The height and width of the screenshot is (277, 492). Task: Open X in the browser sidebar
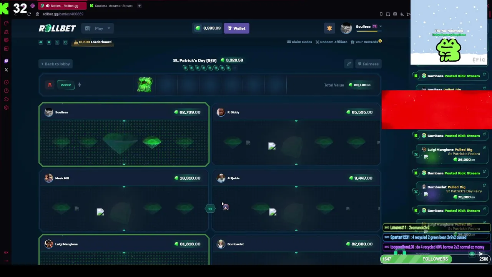6,70
